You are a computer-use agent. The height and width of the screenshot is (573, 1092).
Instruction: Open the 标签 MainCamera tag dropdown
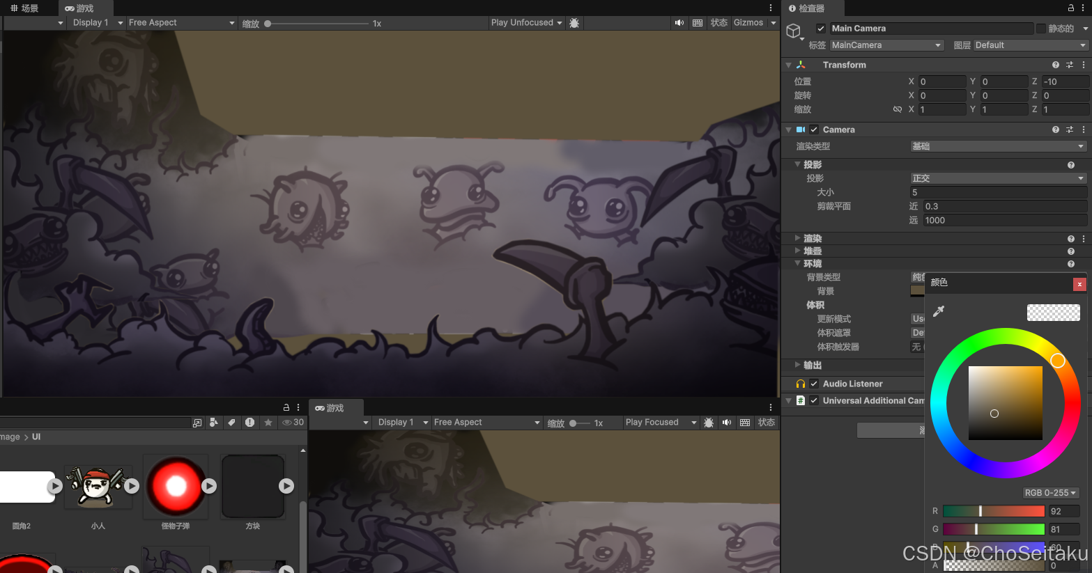pos(886,45)
